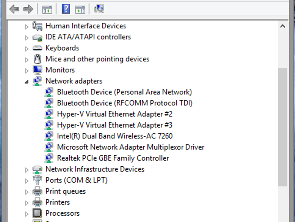Expand the Processors node
Image resolution: width=295 pixels, height=222 pixels.
tap(27, 213)
